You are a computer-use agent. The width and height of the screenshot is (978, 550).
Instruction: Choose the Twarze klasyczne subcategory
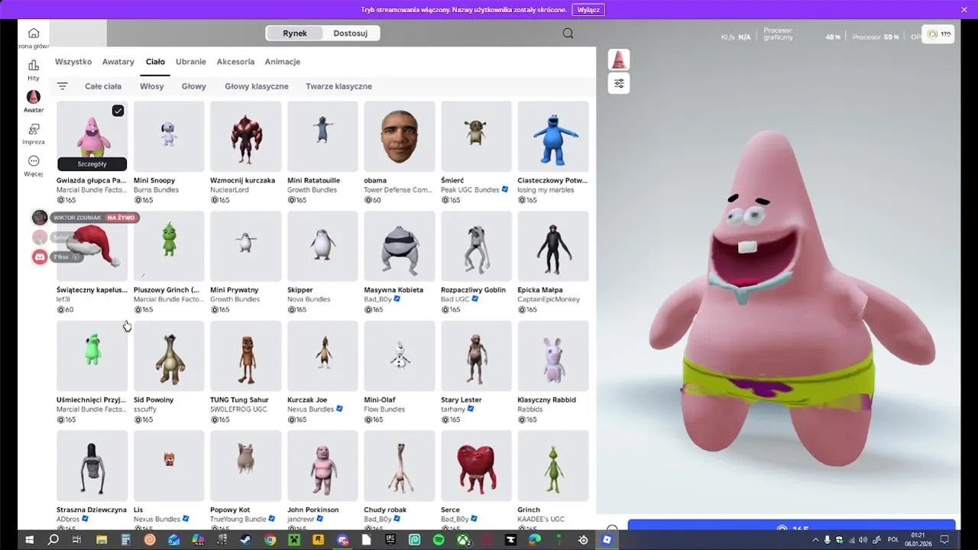[x=338, y=86]
